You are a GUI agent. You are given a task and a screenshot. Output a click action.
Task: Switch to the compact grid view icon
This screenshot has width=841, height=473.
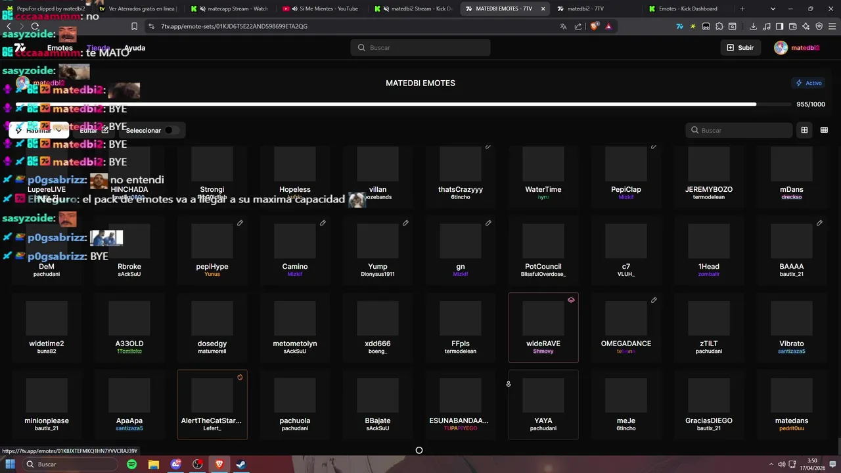click(824, 130)
